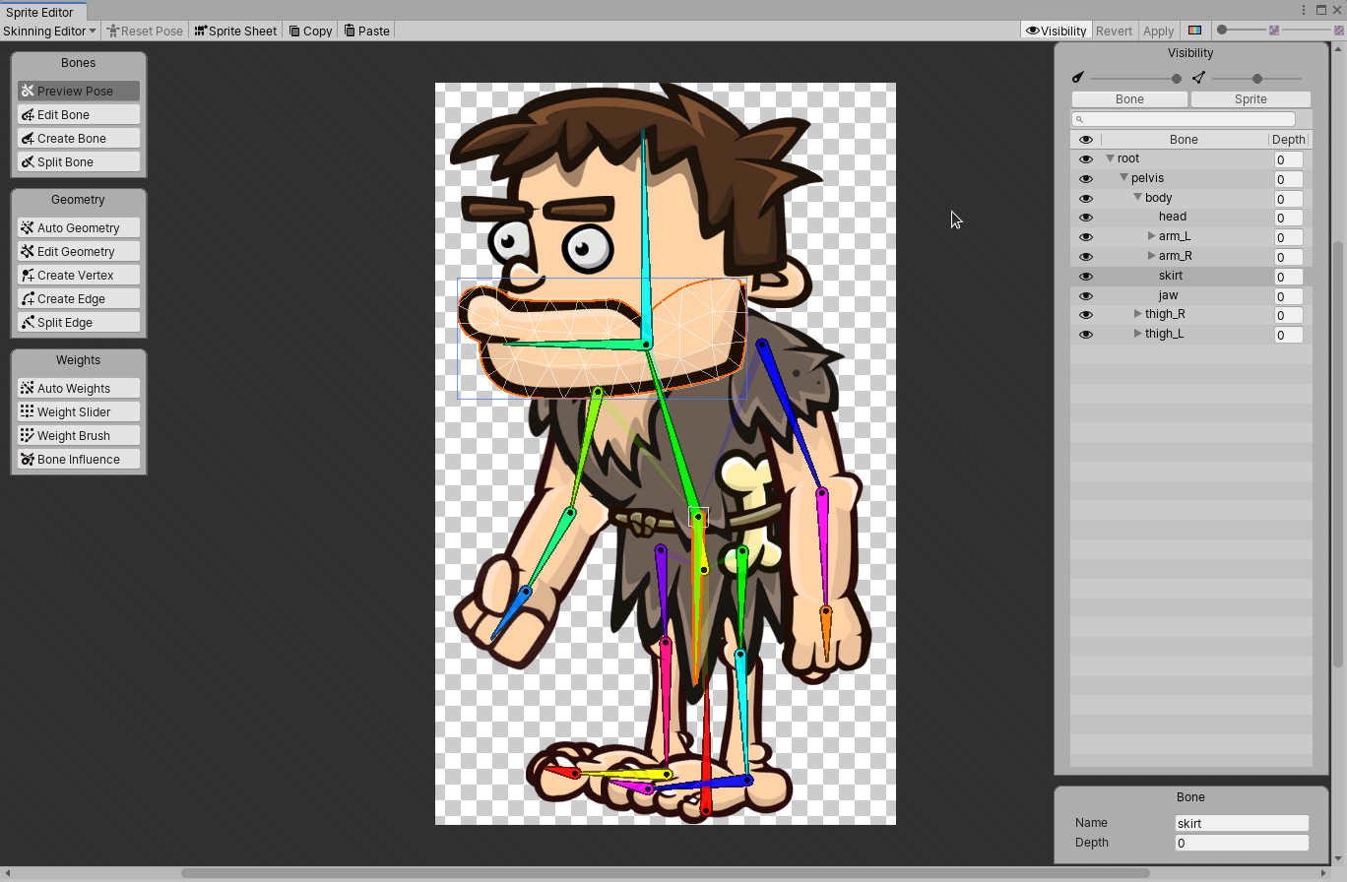
Task: Select the Create Vertex tool
Action: pyautogui.click(x=78, y=275)
